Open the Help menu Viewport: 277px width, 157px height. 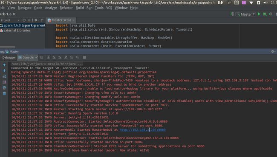pos(134,8)
